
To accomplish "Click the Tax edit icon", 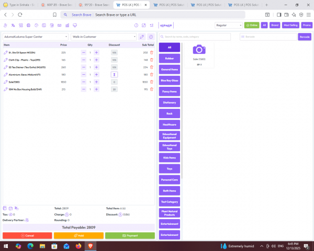I will click(x=10, y=214).
